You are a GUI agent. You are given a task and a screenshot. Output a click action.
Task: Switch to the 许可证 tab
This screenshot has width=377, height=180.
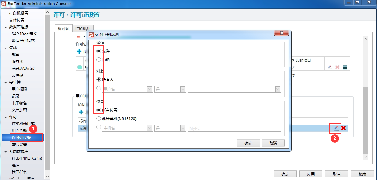point(63,29)
